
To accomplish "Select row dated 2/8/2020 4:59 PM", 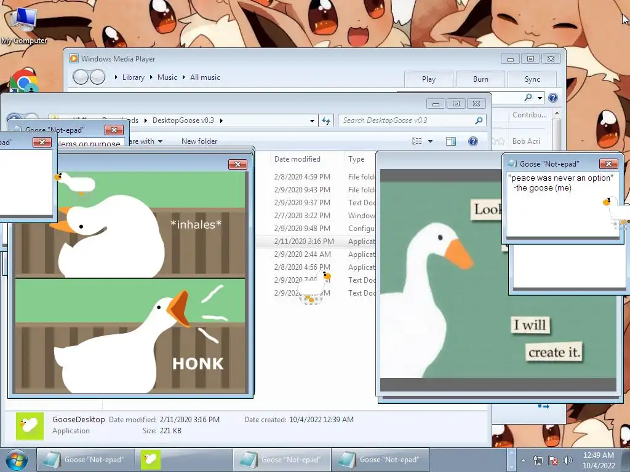I will pyautogui.click(x=316, y=176).
